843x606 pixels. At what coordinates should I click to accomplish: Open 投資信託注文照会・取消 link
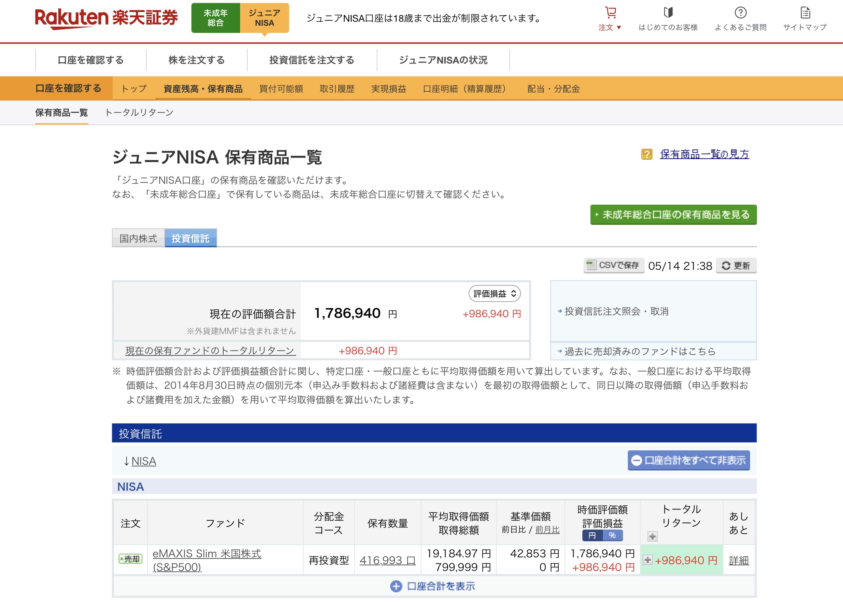pos(617,311)
